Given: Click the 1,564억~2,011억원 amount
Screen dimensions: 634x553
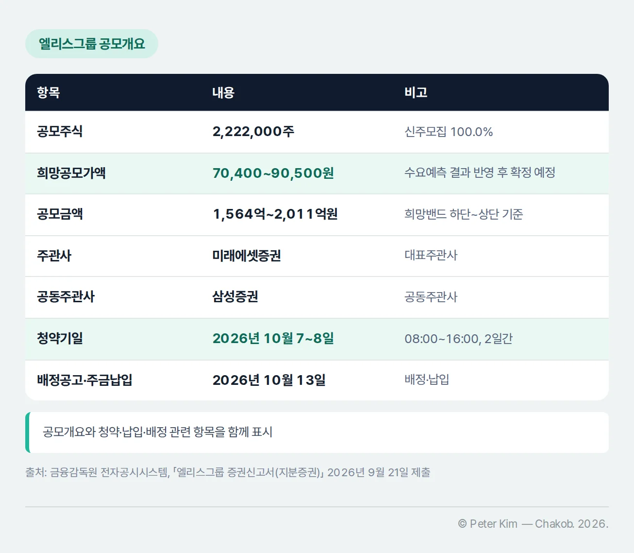Looking at the screenshot, I should coord(275,214).
